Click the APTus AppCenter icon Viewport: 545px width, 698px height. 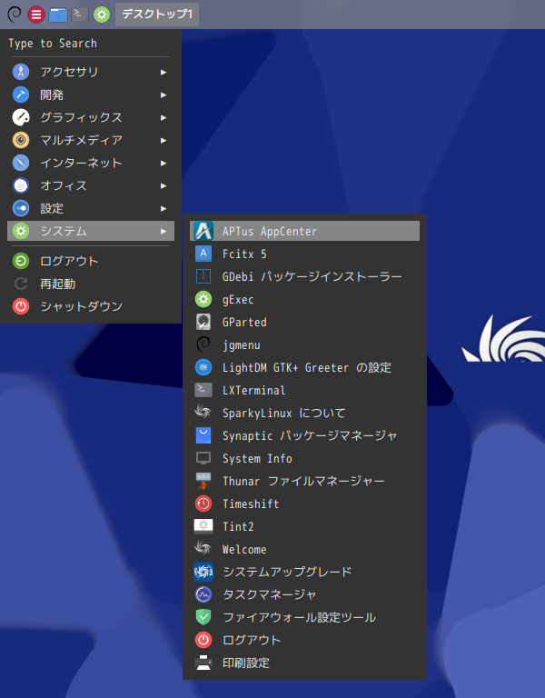(x=203, y=231)
